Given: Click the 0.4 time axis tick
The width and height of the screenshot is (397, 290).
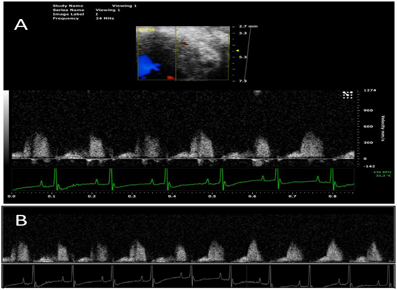Looking at the screenshot, I should 172,196.
